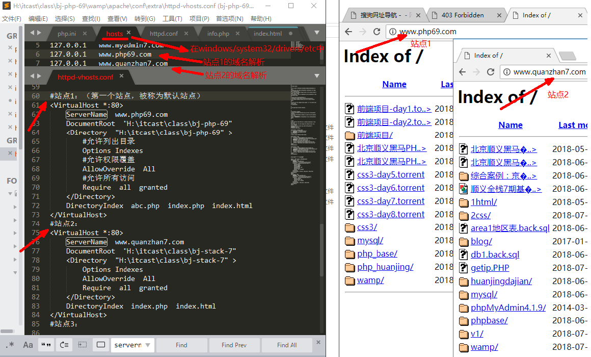Close Index of / tab in quanzhan7 window

(548, 56)
